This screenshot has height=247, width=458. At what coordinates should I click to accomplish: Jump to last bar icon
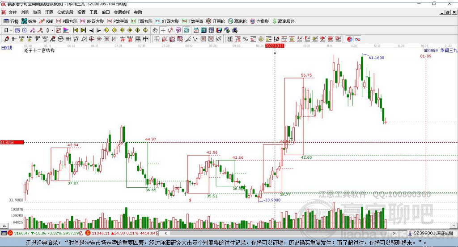click(83, 30)
